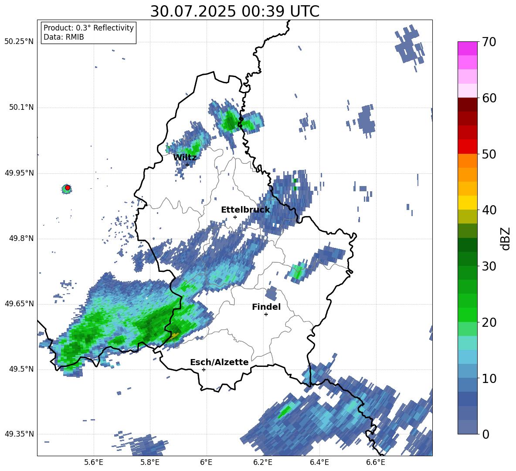This screenshot has width=516, height=471.
Task: Click the colorbar value 10
Action: pos(489,378)
